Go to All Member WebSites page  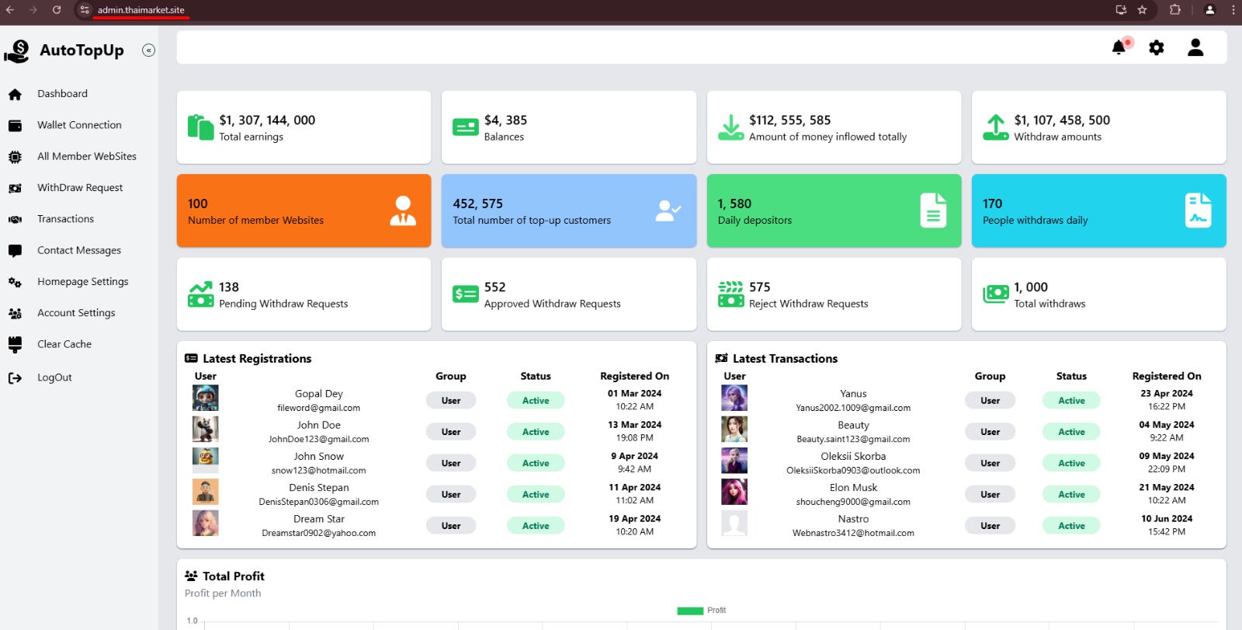coord(86,156)
